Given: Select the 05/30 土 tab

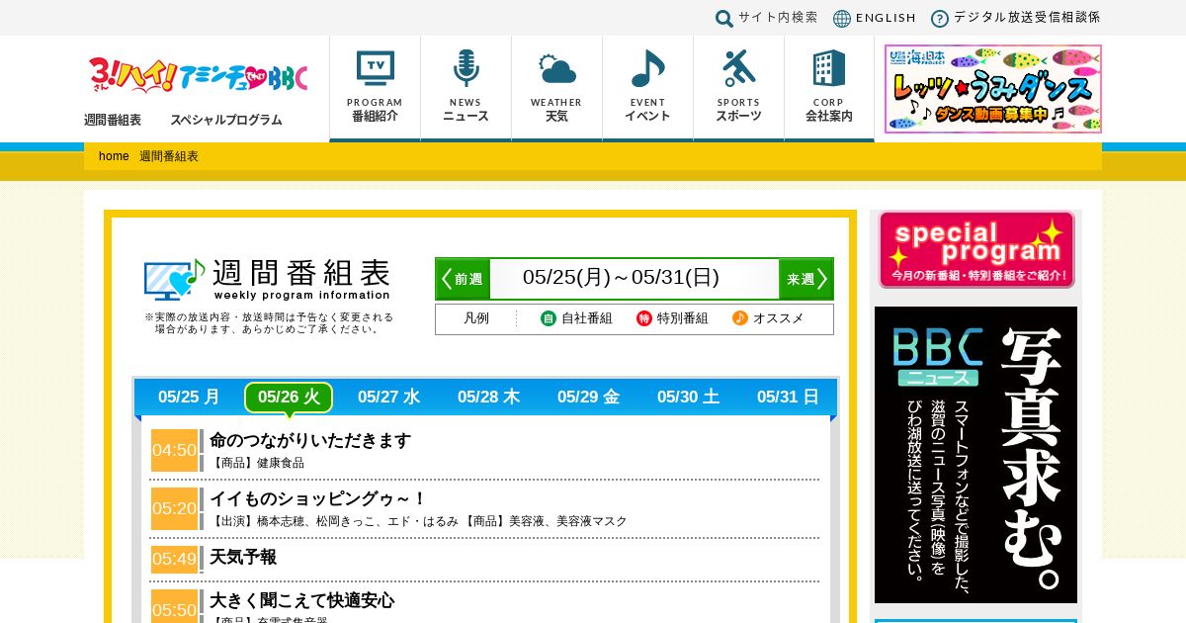Looking at the screenshot, I should coord(688,398).
